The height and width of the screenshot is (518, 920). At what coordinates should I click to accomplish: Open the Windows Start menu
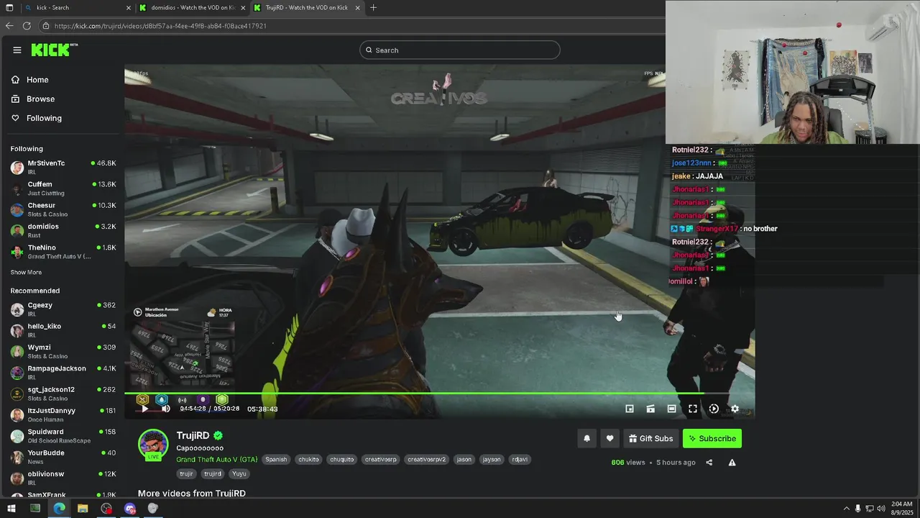[x=11, y=509]
